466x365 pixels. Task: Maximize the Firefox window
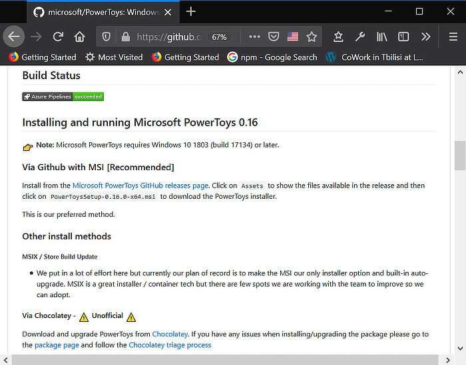coord(419,11)
